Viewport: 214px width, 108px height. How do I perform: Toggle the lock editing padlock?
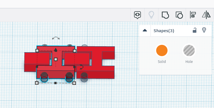click(x=194, y=30)
